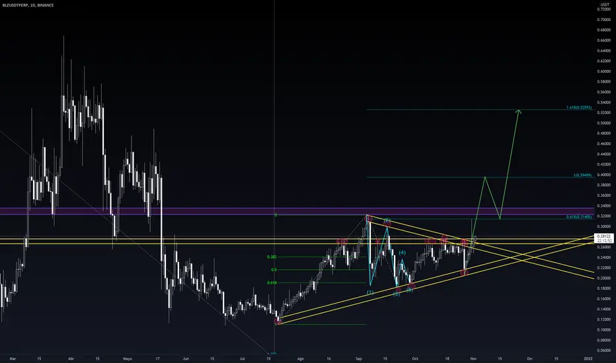Click the Ago label on time axis
The width and height of the screenshot is (616, 363).
point(301,358)
